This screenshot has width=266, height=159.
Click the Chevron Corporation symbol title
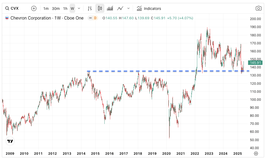47,18
